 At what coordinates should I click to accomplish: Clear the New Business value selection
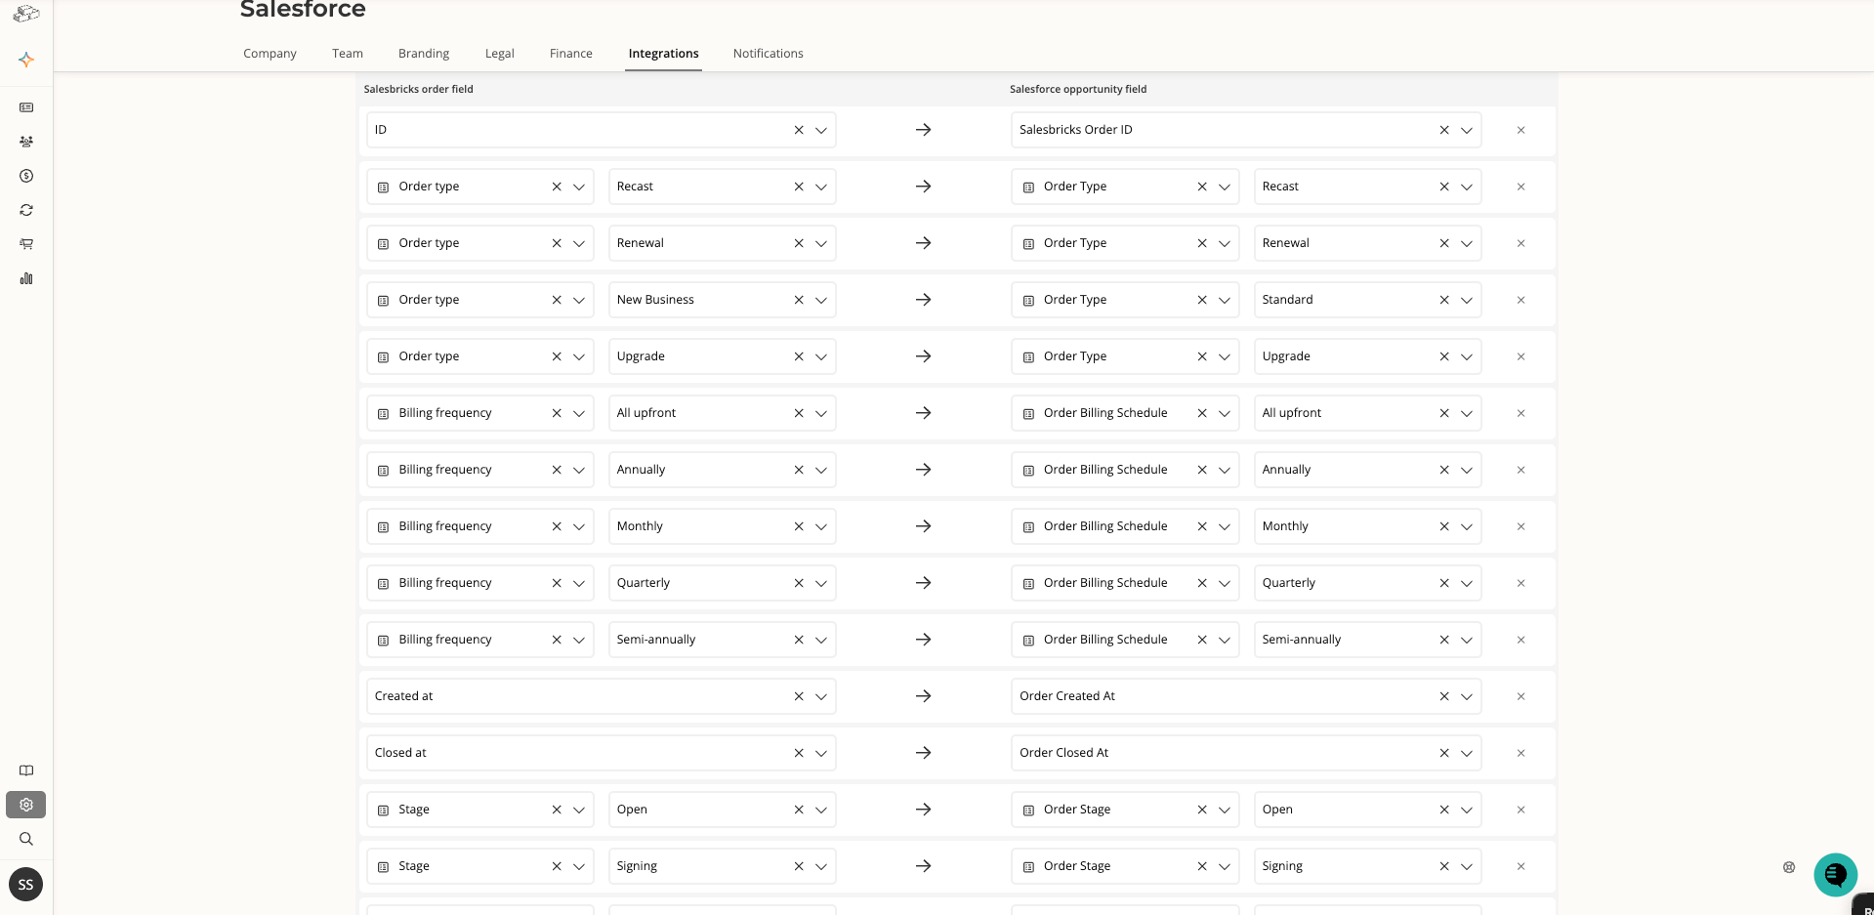799,300
